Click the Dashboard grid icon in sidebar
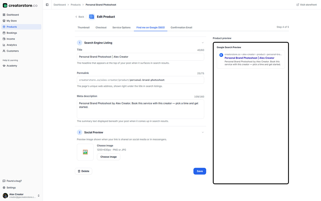The image size is (321, 201). tap(4, 15)
